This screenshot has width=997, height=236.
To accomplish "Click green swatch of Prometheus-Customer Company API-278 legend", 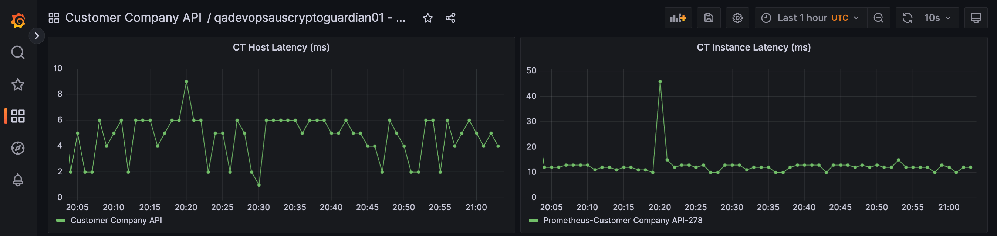I will [x=533, y=221].
